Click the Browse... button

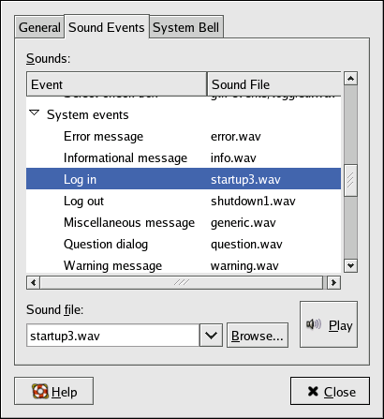[258, 336]
